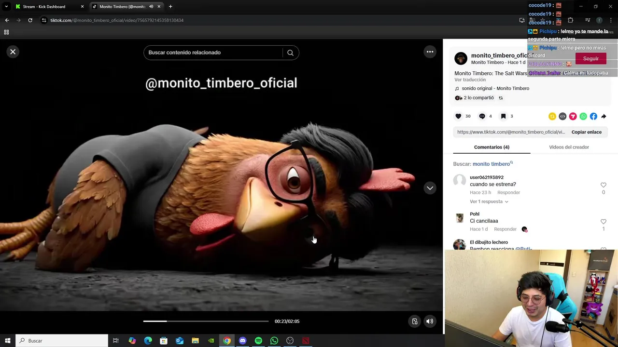Go to the next video with the down chevron
The width and height of the screenshot is (618, 347).
click(430, 188)
